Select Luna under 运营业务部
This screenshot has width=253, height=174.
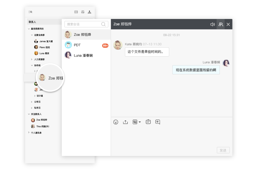(x=44, y=53)
